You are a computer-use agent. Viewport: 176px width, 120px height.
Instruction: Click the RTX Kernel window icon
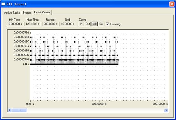(3, 4)
